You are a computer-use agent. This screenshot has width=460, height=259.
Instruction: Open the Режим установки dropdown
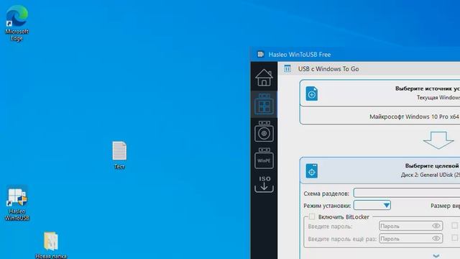(372, 205)
